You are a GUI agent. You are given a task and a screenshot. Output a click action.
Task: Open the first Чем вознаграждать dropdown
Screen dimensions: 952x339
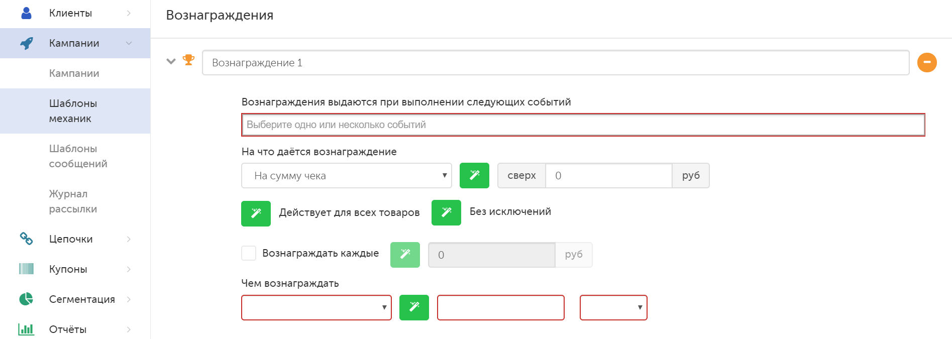pyautogui.click(x=316, y=307)
